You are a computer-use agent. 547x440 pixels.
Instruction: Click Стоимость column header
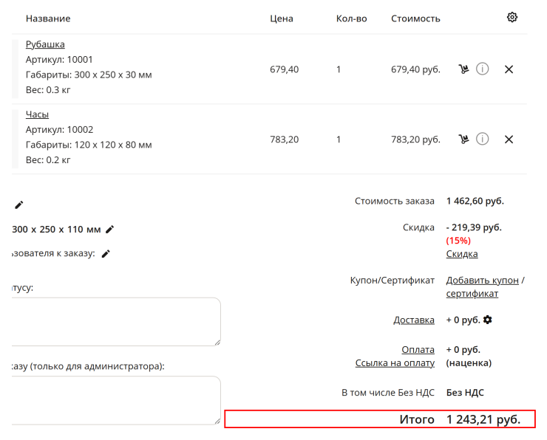(x=415, y=18)
